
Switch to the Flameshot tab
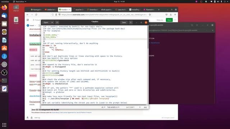(x=149, y=10)
